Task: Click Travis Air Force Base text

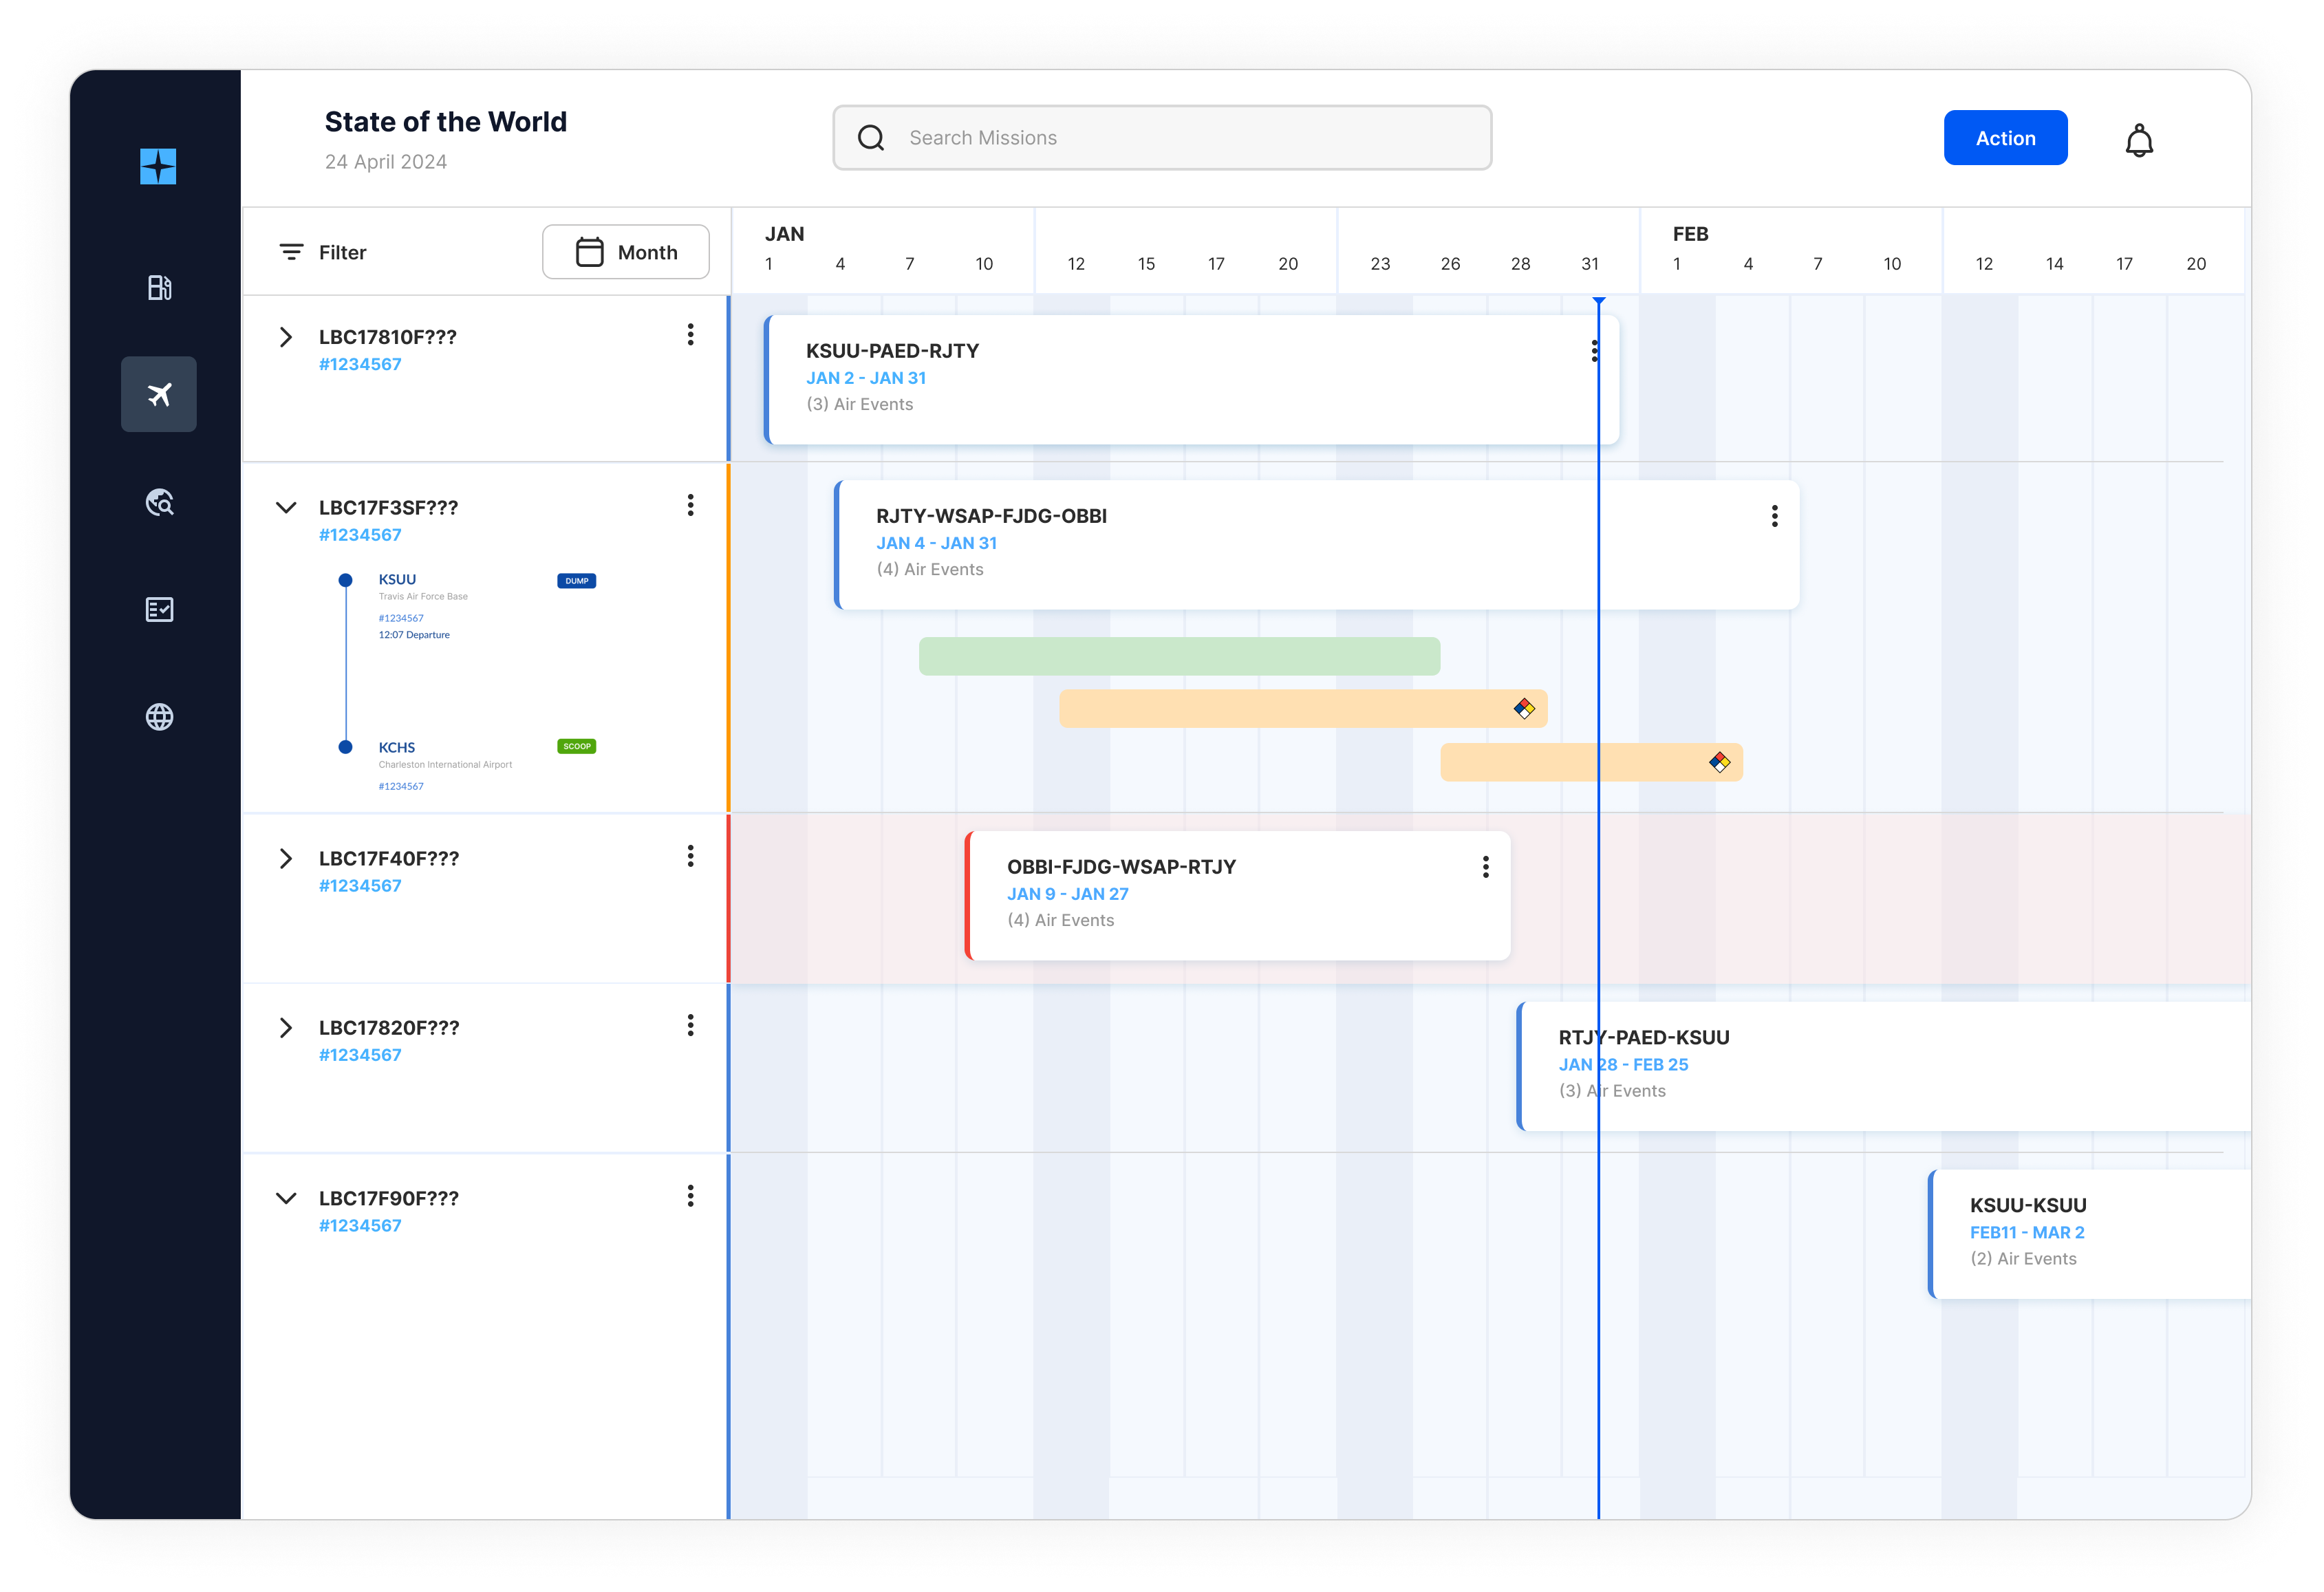Action: pos(423,596)
